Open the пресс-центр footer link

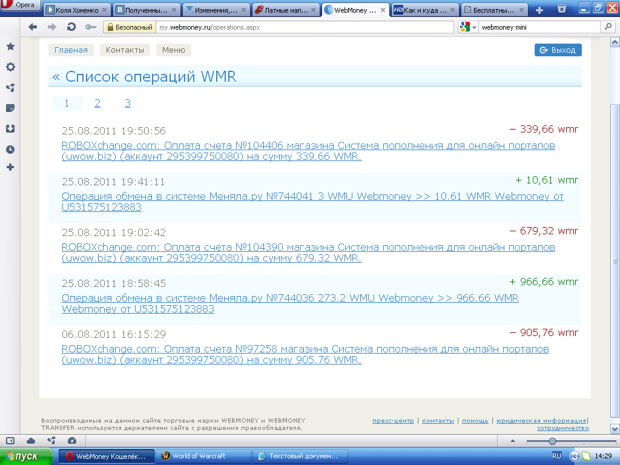[393, 421]
